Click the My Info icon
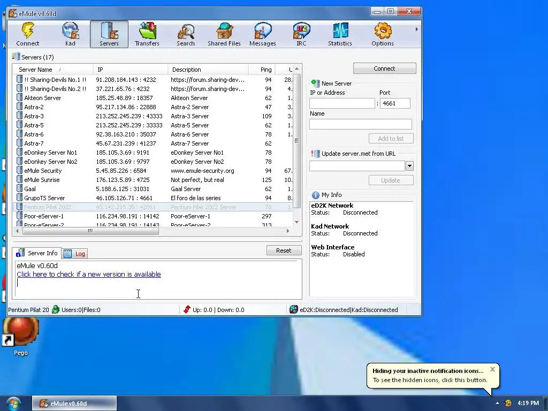 click(x=316, y=195)
